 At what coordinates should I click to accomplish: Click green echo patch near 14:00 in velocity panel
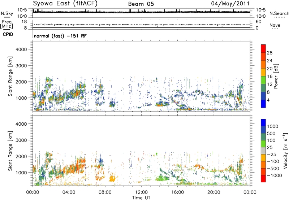pyautogui.click(x=162, y=178)
